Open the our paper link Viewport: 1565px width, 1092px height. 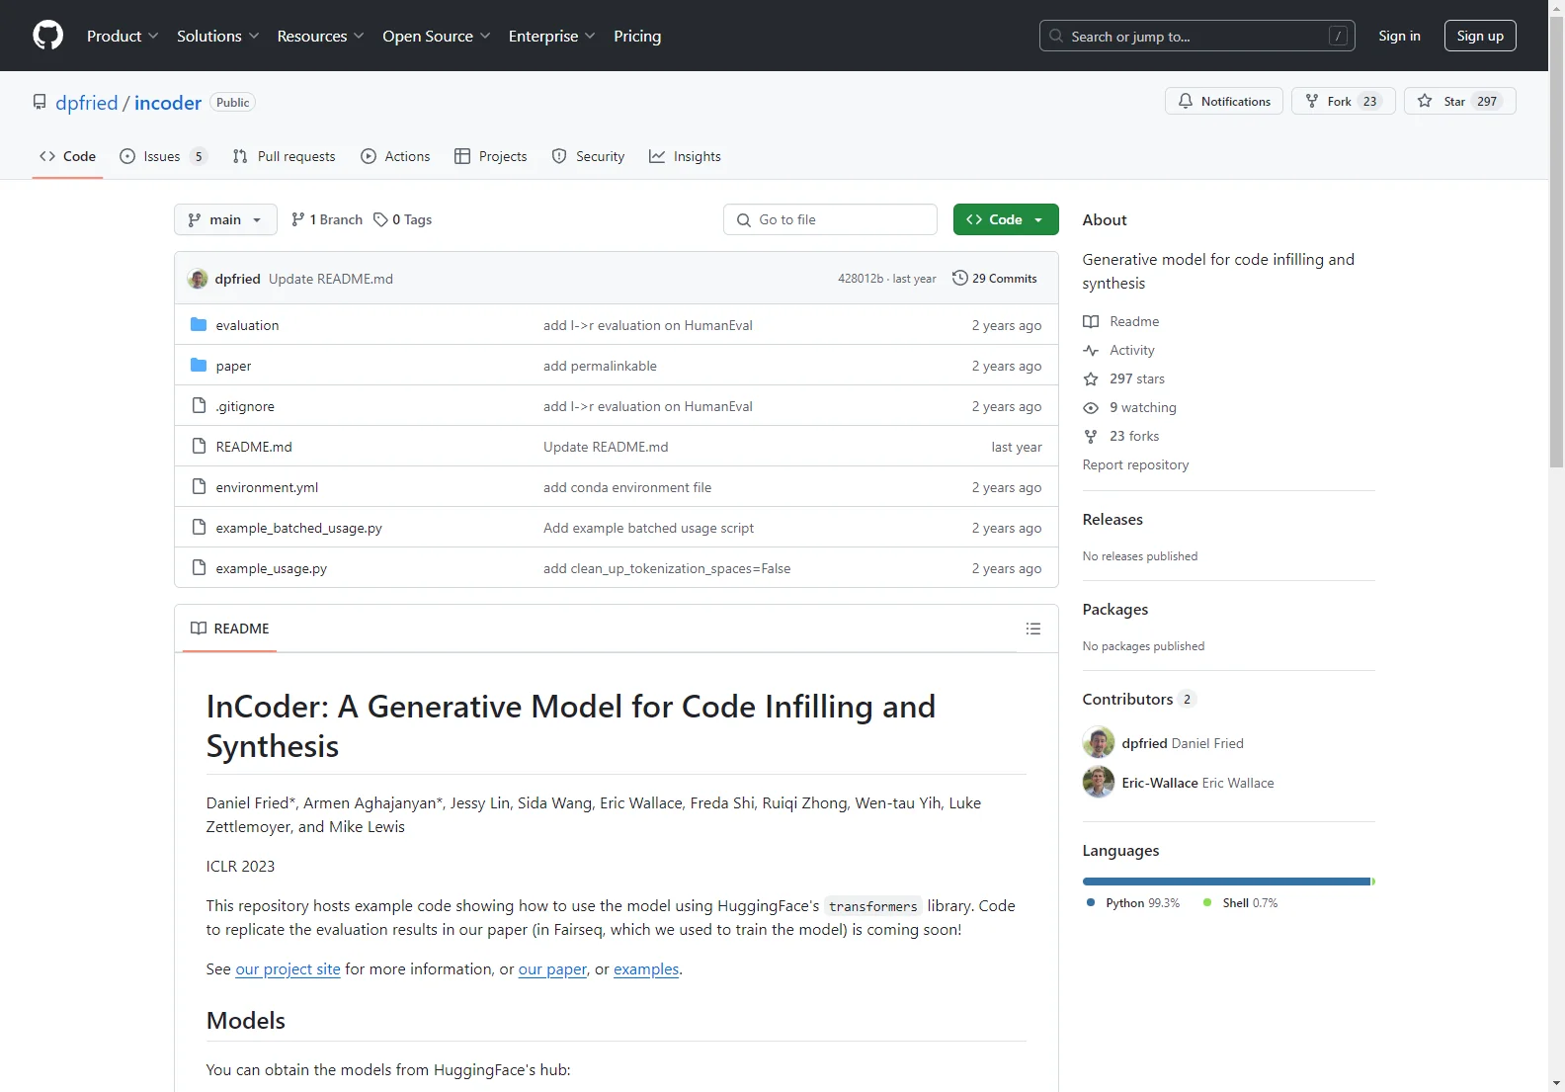click(552, 968)
